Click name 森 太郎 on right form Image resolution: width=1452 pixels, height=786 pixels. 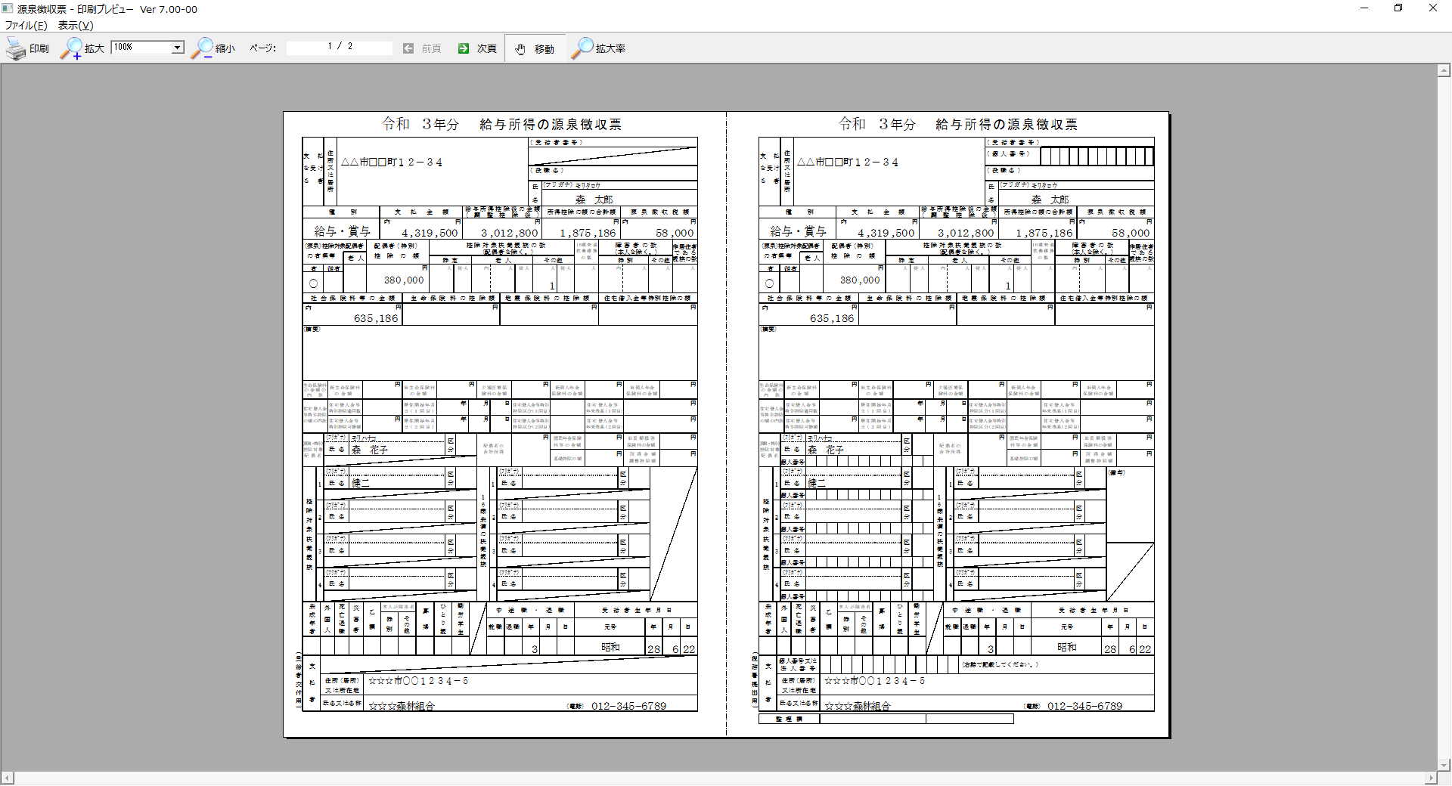pyautogui.click(x=1050, y=200)
